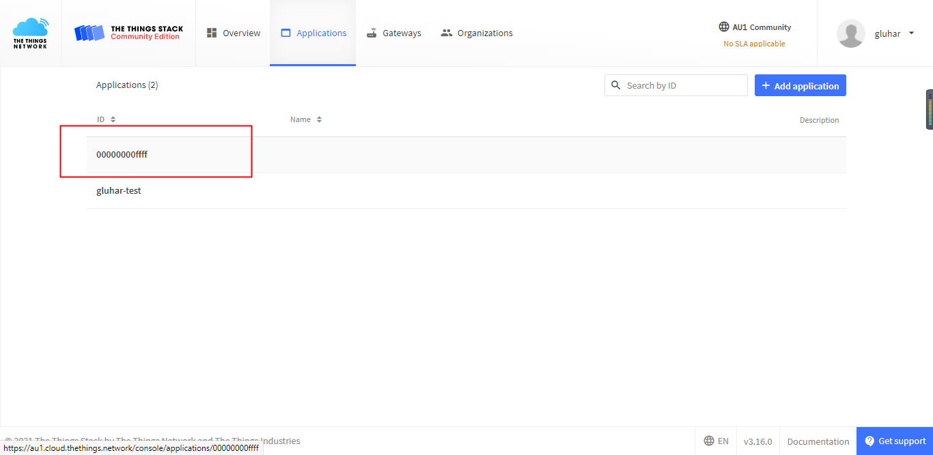
Task: Switch to the Organizations tab
Action: pos(477,33)
